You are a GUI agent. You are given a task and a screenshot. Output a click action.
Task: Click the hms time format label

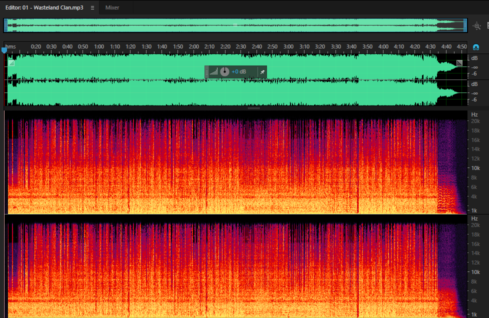pos(10,46)
